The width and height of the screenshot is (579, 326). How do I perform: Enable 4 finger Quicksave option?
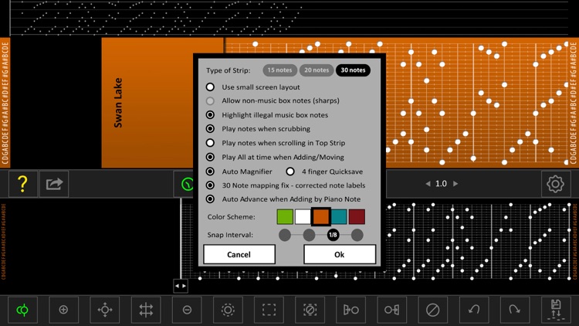pos(290,171)
